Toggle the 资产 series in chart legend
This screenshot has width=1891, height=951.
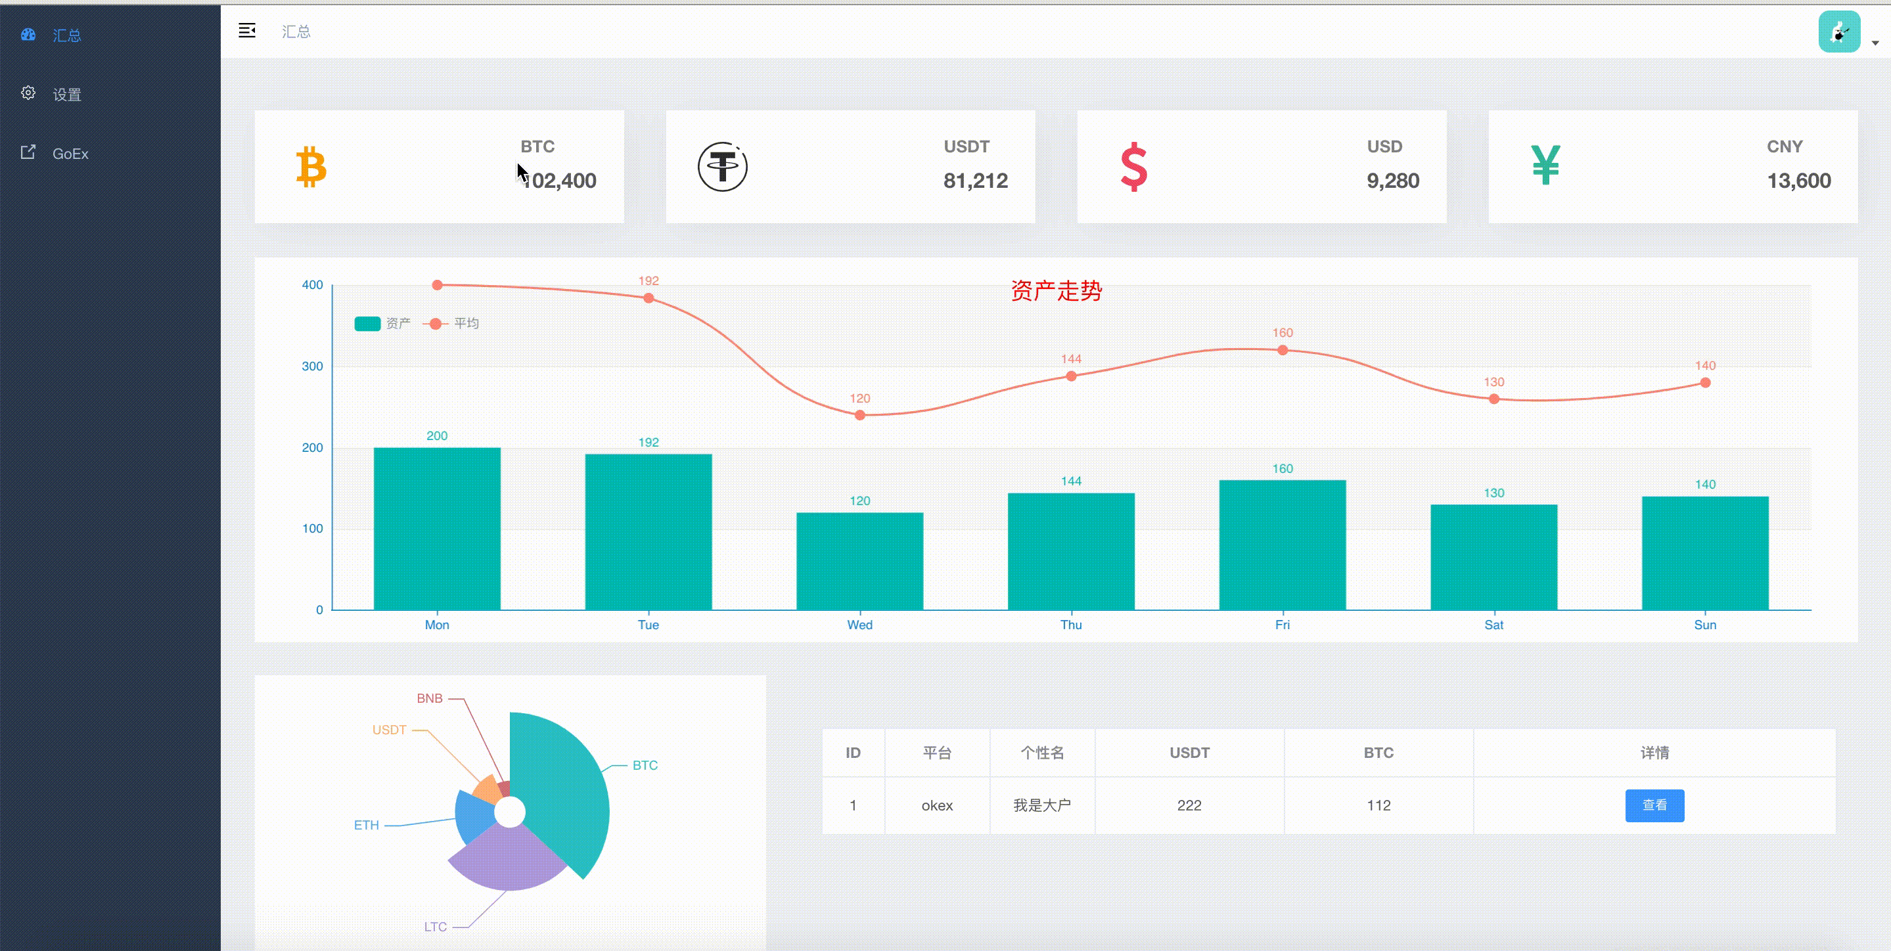pyautogui.click(x=368, y=324)
